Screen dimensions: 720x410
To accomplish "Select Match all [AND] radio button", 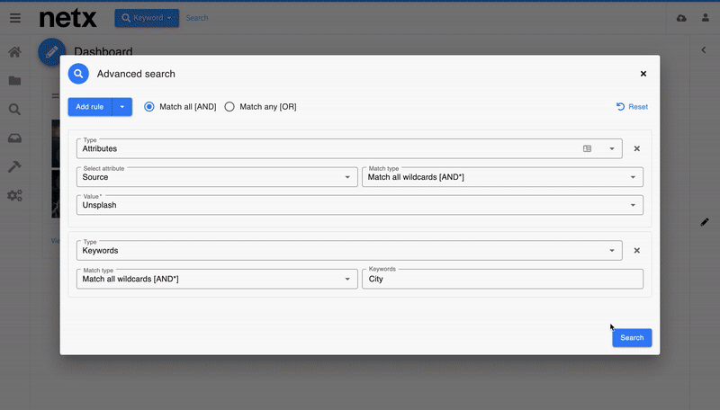I will (x=149, y=107).
